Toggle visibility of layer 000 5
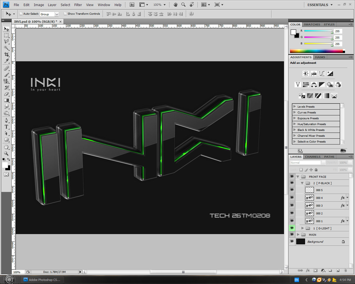 coord(292,190)
